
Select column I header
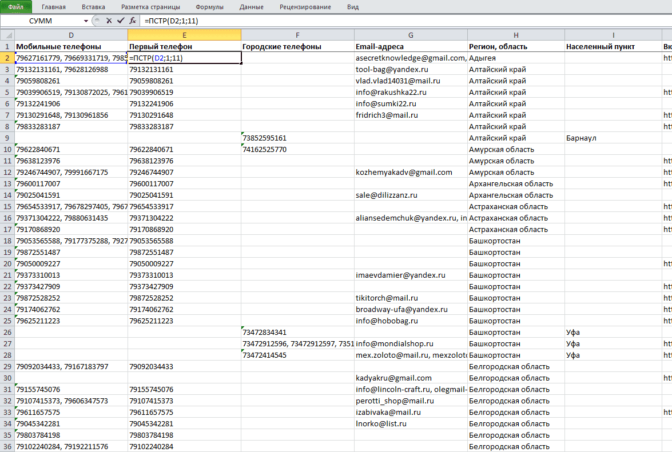[x=613, y=35]
